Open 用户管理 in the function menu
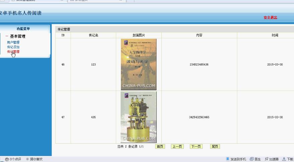 [13, 42]
